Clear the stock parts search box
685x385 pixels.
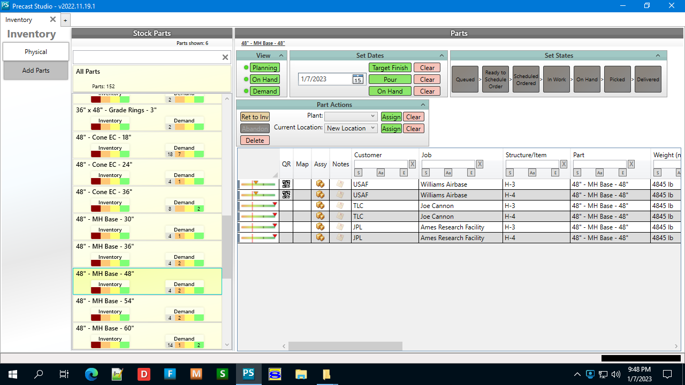225,57
